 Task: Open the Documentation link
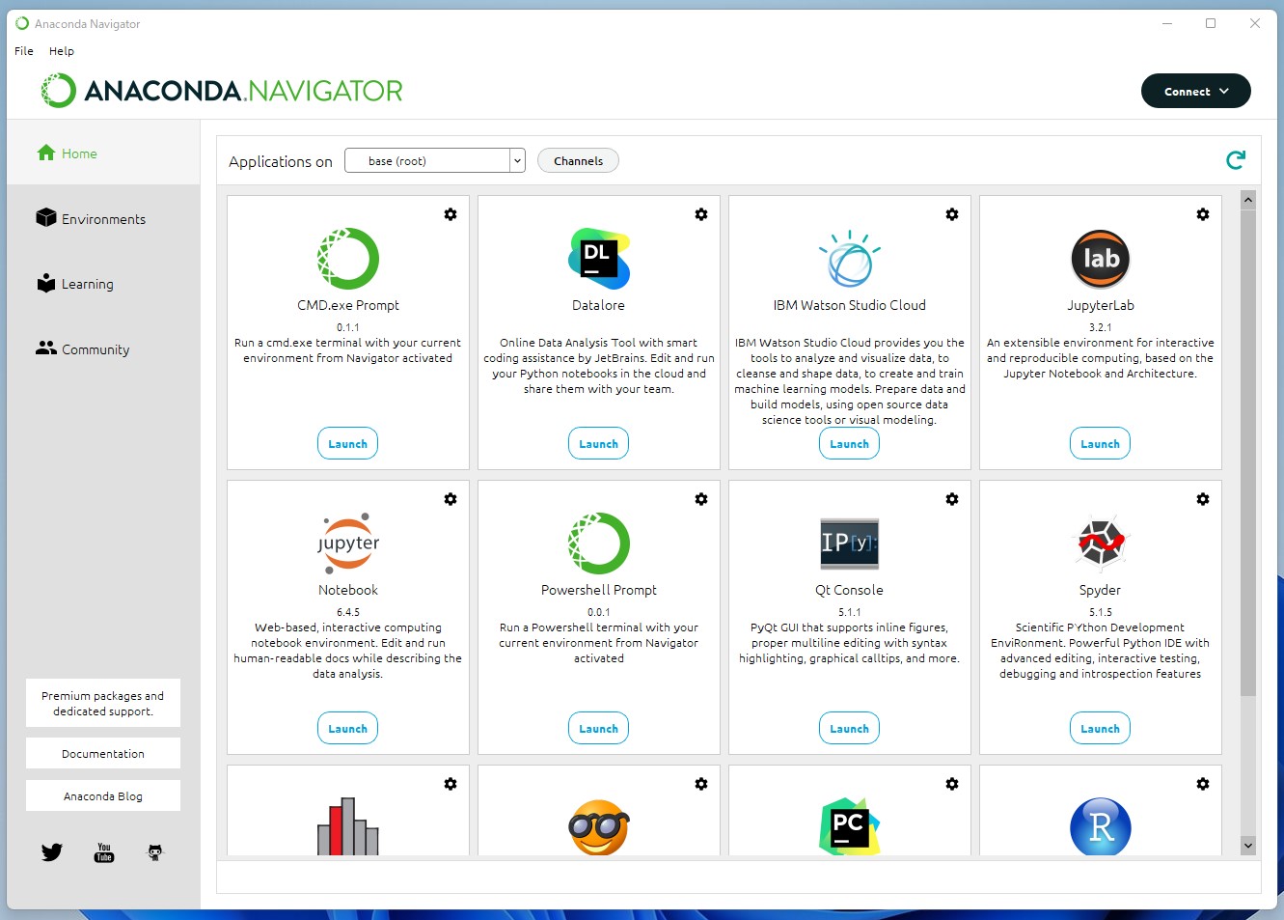[x=103, y=753]
